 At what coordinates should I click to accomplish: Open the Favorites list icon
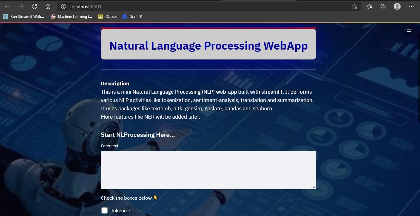[x=369, y=6]
